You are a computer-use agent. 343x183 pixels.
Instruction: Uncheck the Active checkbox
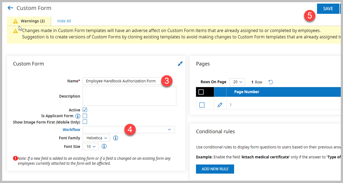pyautogui.click(x=85, y=110)
